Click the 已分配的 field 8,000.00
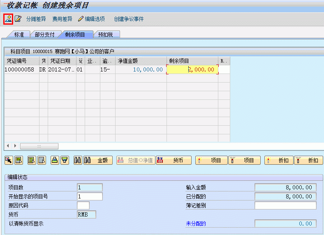324x235 pixels. tap(286, 196)
